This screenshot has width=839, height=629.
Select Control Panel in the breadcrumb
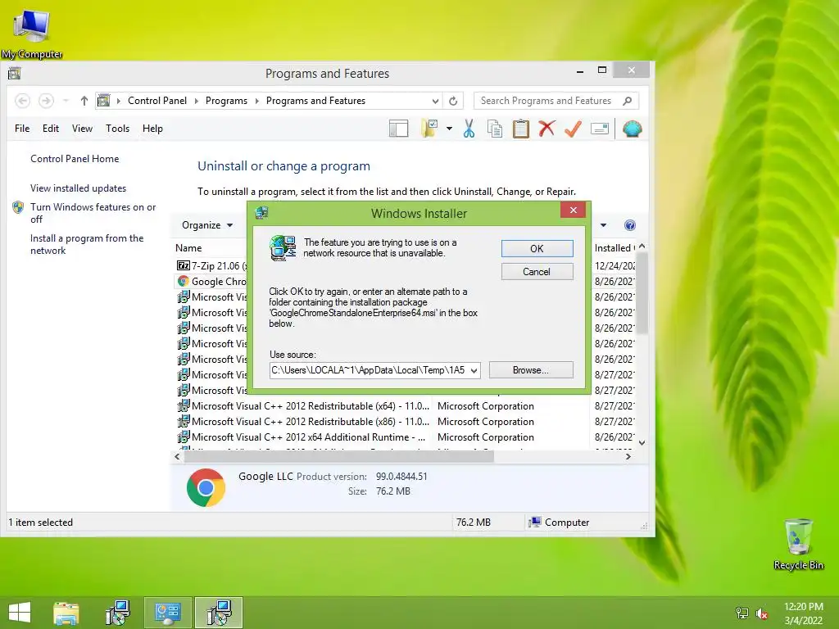tap(157, 101)
